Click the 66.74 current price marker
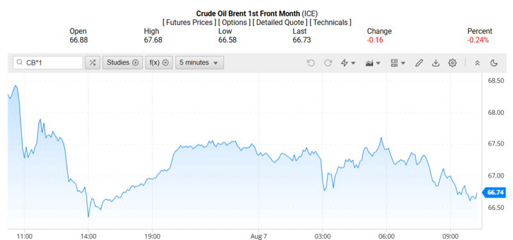Screen dimensions: 513x240 coord(495,193)
